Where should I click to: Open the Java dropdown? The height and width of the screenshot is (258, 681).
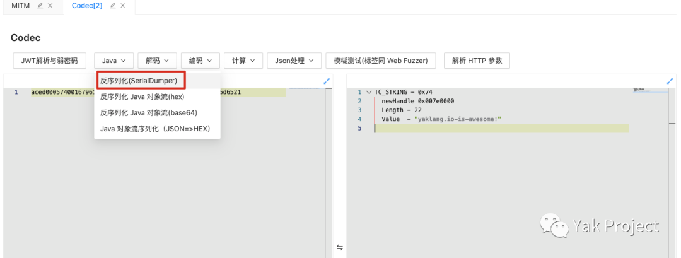[x=113, y=61]
